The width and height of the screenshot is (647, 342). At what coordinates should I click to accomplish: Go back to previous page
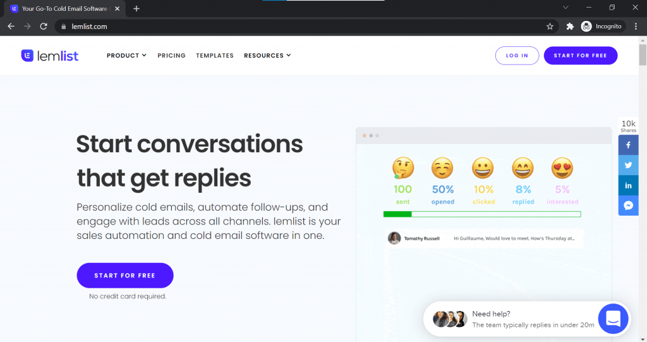coord(11,27)
